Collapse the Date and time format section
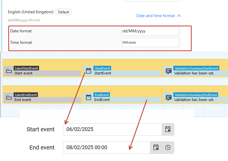This screenshot has height=161, width=228. pos(159,16)
